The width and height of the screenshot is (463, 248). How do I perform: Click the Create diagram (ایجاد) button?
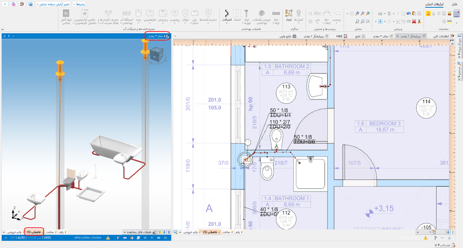tap(289, 16)
